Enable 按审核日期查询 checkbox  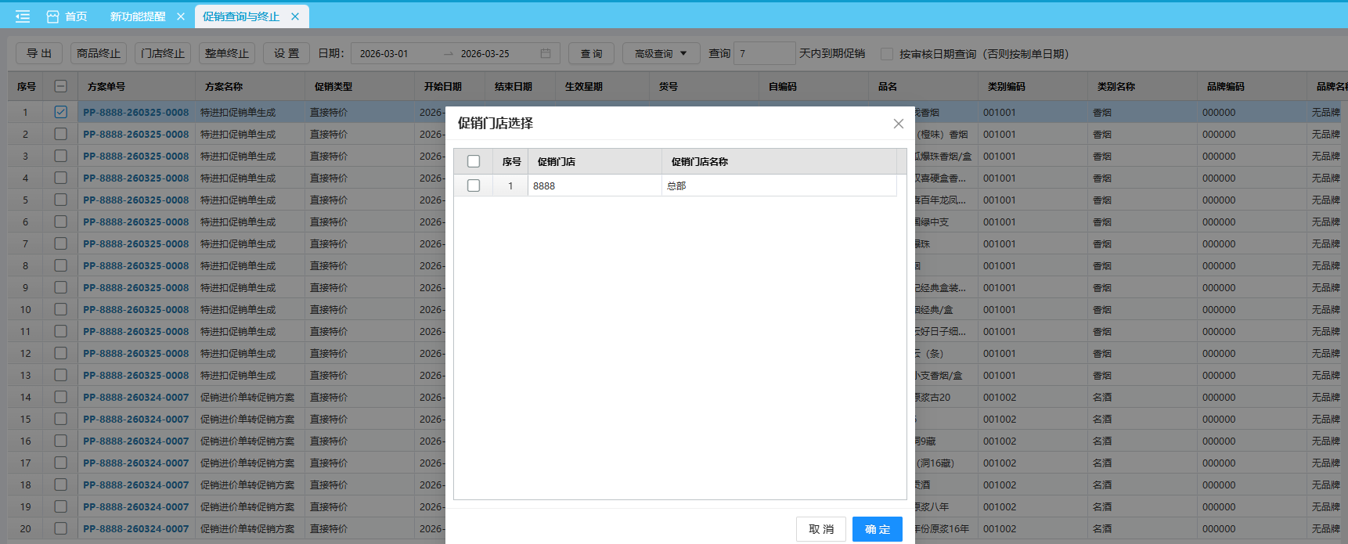[887, 54]
